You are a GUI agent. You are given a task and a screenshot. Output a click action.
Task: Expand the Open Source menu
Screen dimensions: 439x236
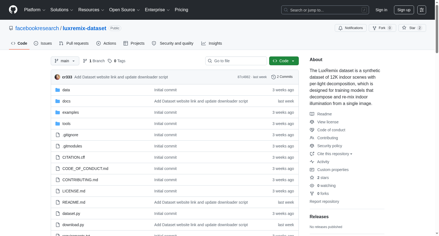coord(125,10)
